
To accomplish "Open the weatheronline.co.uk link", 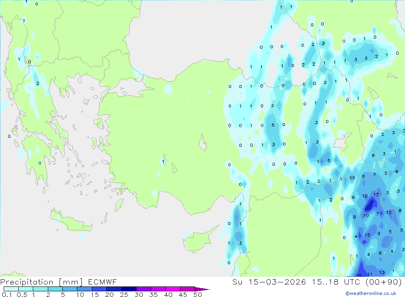I will coord(371,293).
